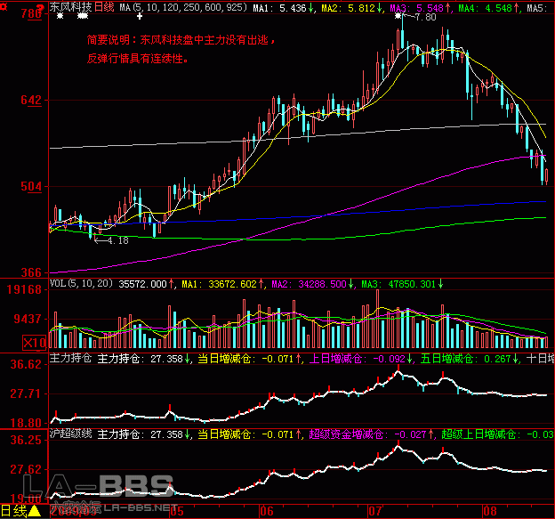Viewport: 555px width, 519px height.
Task: Click the red icon in the top-left corner
Action: 6,7
